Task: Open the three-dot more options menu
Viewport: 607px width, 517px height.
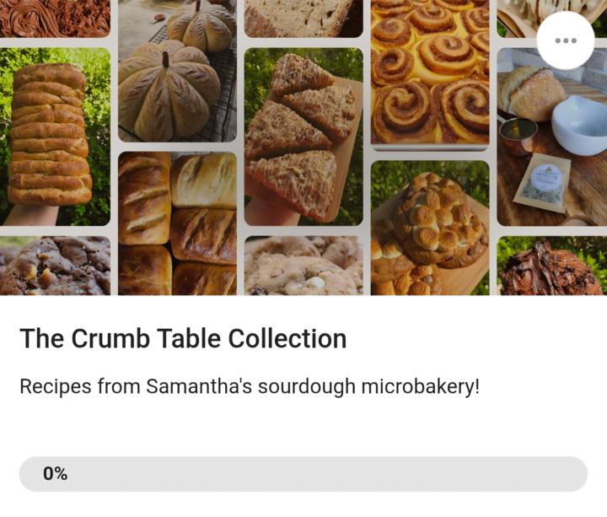Action: coord(565,40)
